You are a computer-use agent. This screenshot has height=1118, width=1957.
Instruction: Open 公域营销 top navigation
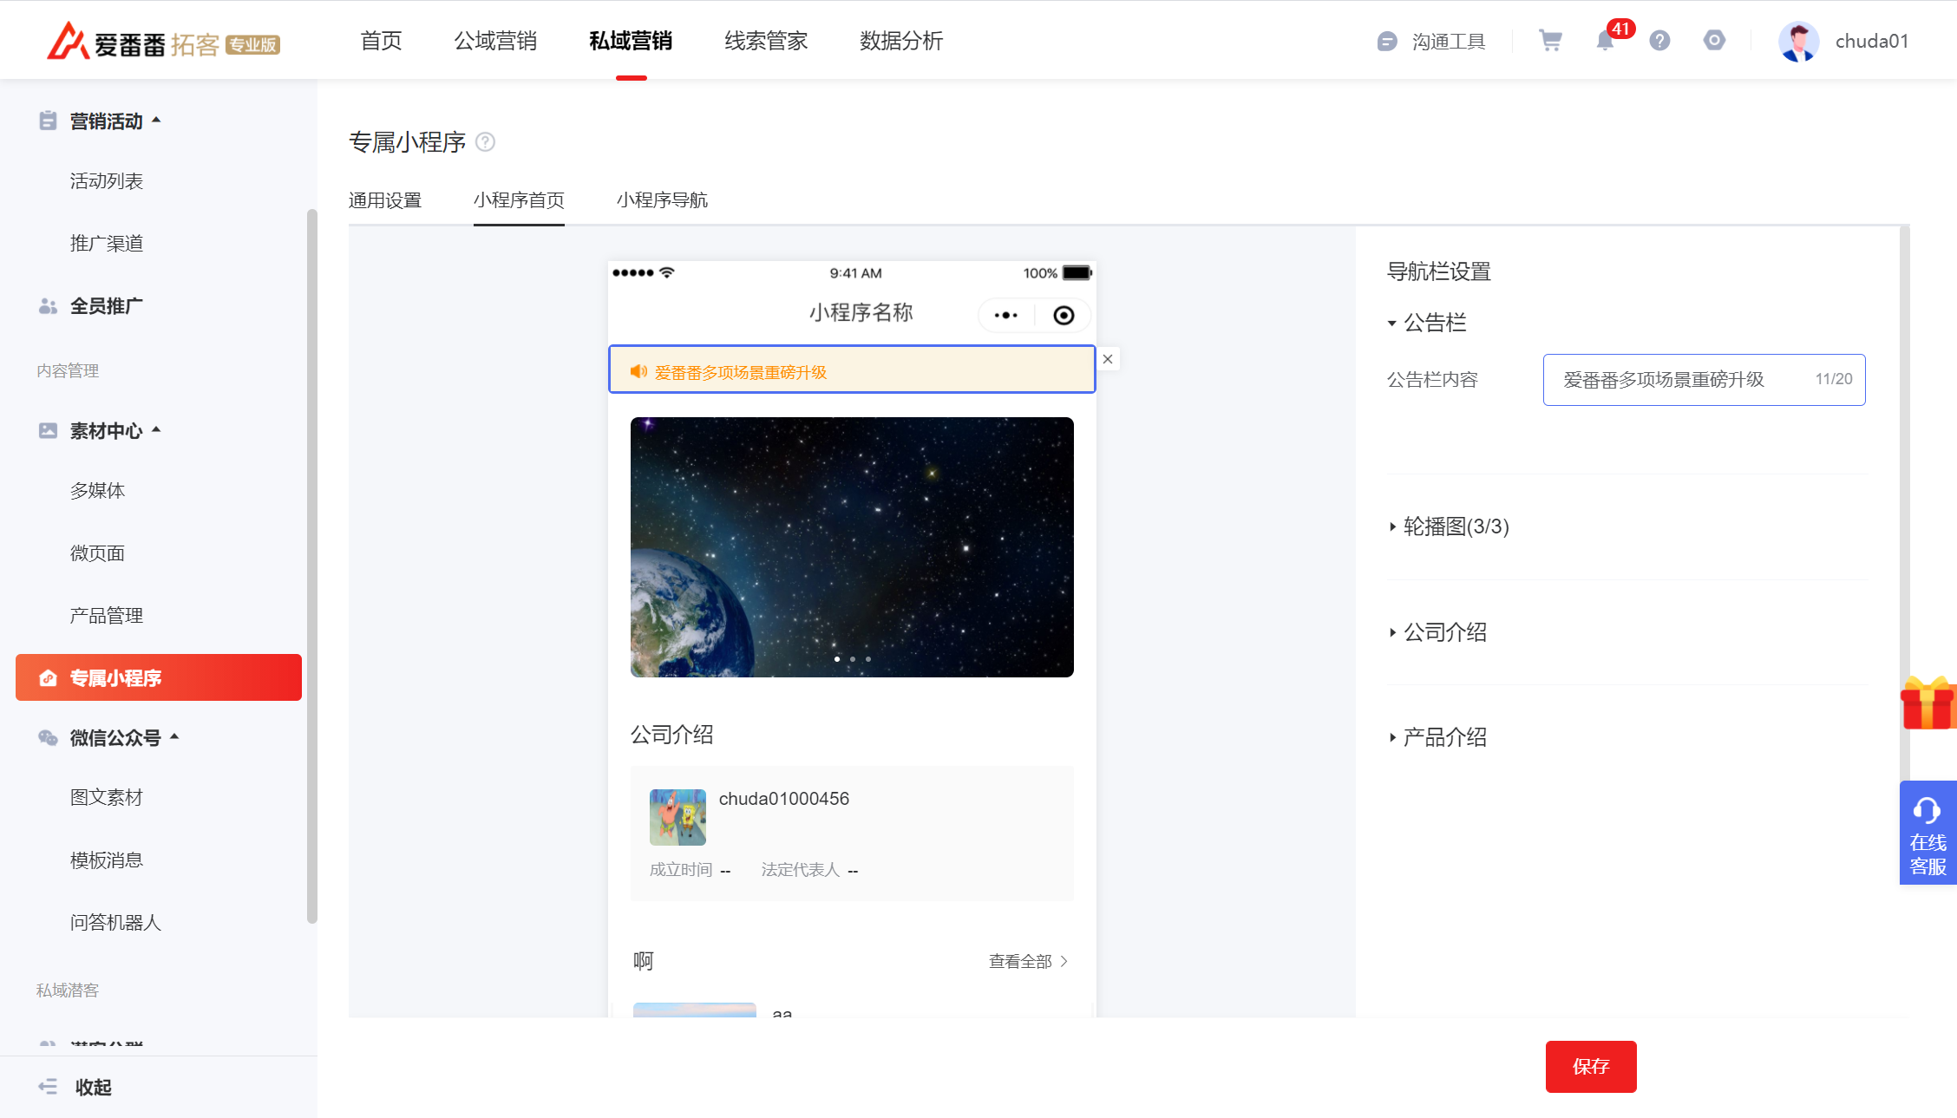coord(495,41)
